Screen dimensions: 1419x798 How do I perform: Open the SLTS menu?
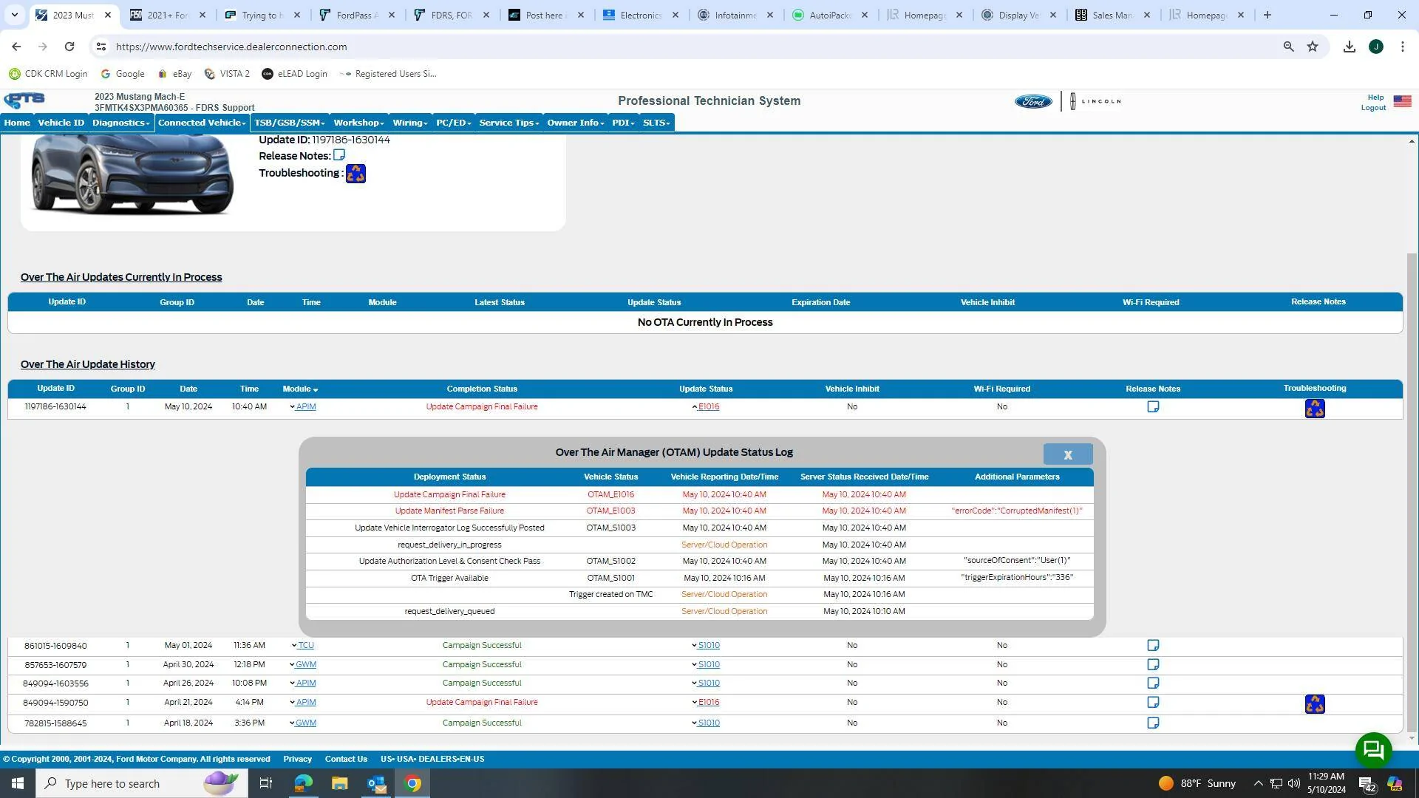click(x=656, y=123)
